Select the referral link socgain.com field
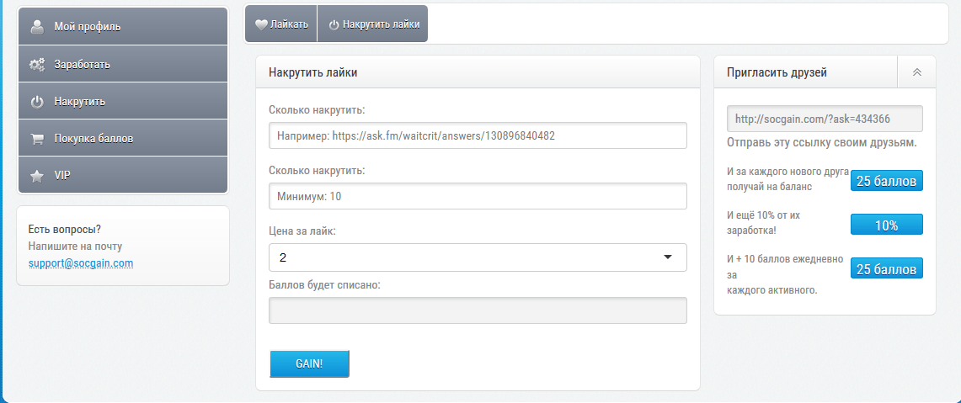This screenshot has width=961, height=403. 825,119
